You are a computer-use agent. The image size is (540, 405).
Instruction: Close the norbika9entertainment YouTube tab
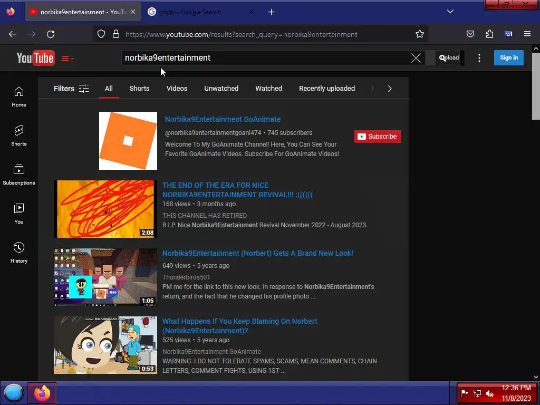(133, 12)
